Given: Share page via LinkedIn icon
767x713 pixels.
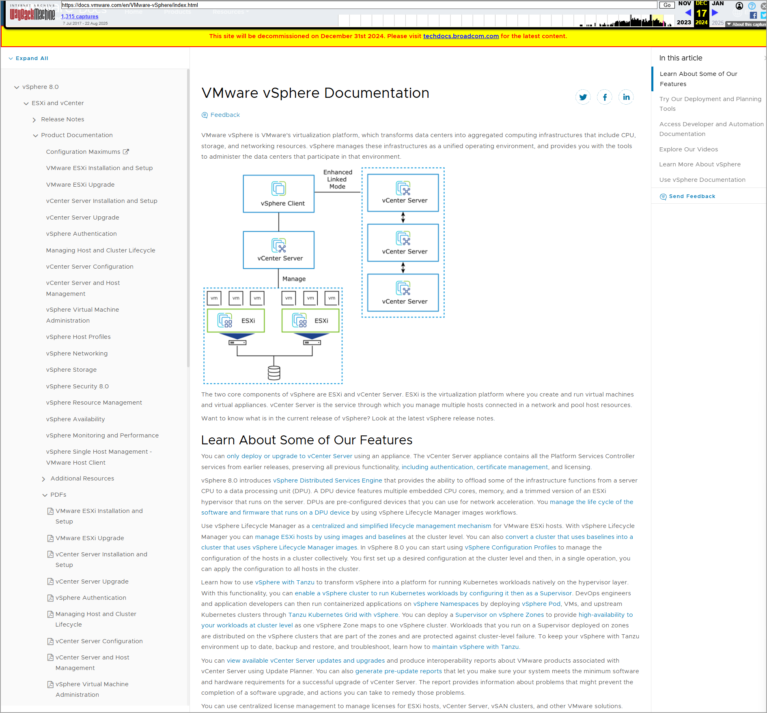Looking at the screenshot, I should click(626, 97).
